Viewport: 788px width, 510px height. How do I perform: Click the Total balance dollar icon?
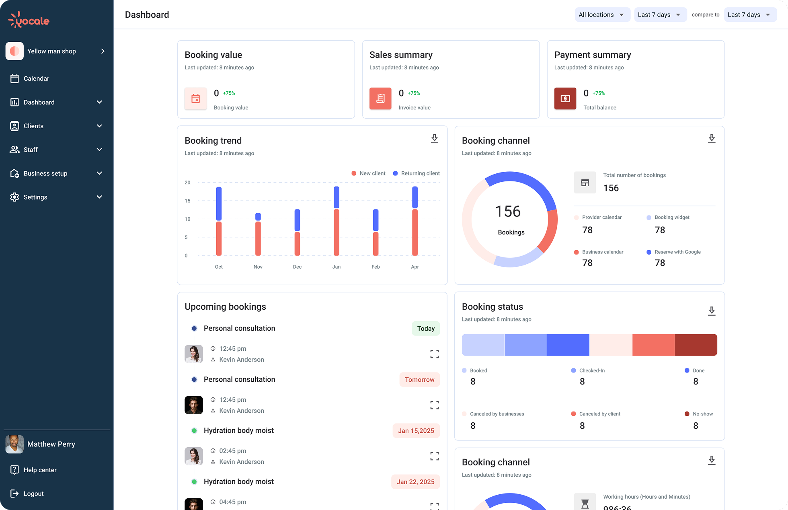click(x=565, y=99)
